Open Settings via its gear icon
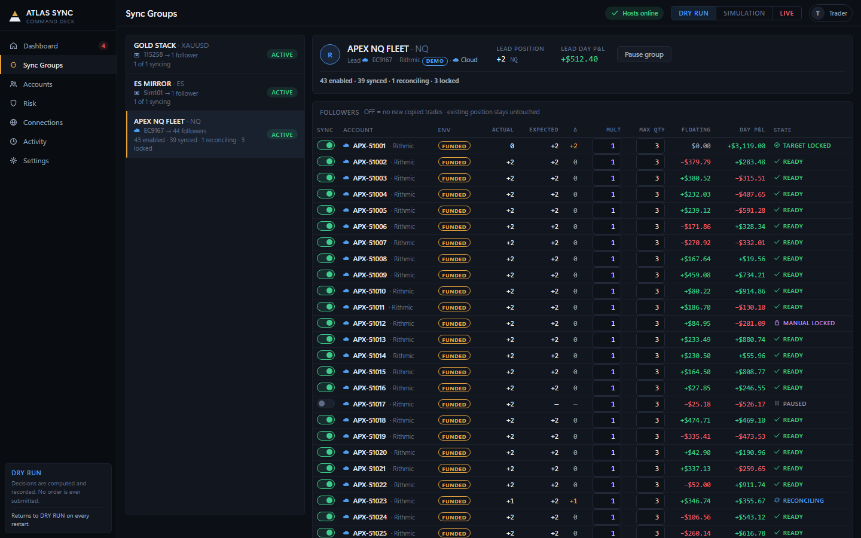Viewport: 861px width, 538px height. (13, 161)
